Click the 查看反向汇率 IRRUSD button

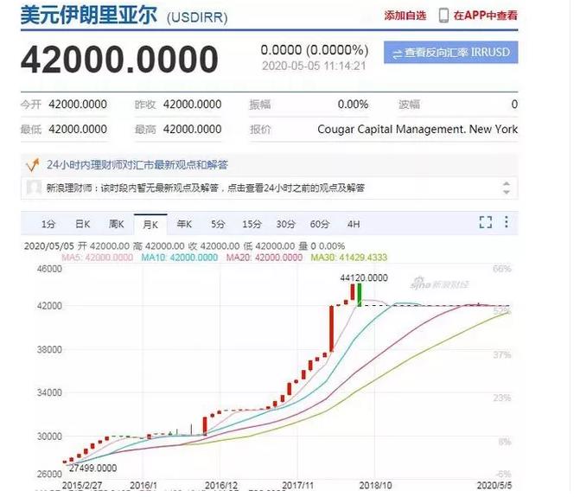point(450,53)
